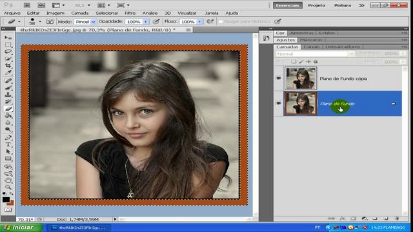
Task: Open the collapsed History panel icon
Action: point(266,39)
